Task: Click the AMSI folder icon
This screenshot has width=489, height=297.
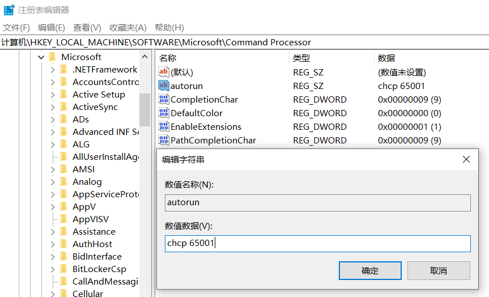Action: (x=63, y=169)
